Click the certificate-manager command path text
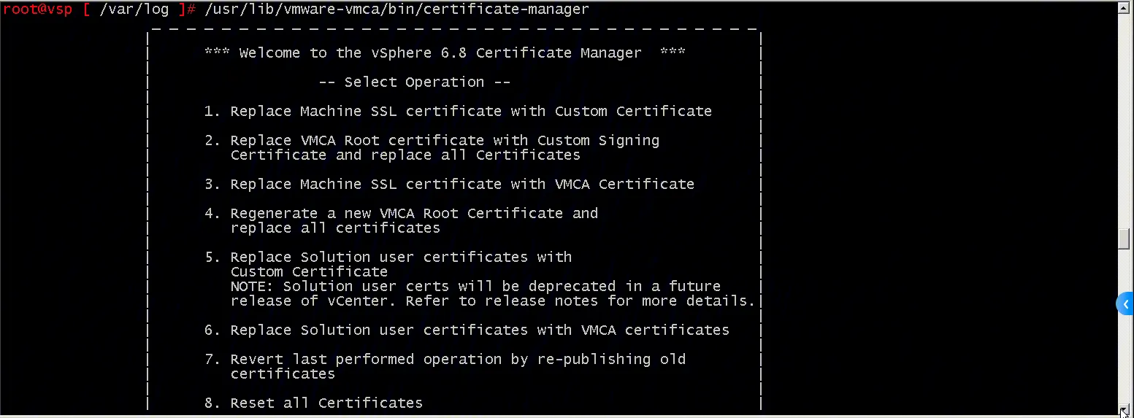Image resolution: width=1134 pixels, height=418 pixels. (x=396, y=9)
